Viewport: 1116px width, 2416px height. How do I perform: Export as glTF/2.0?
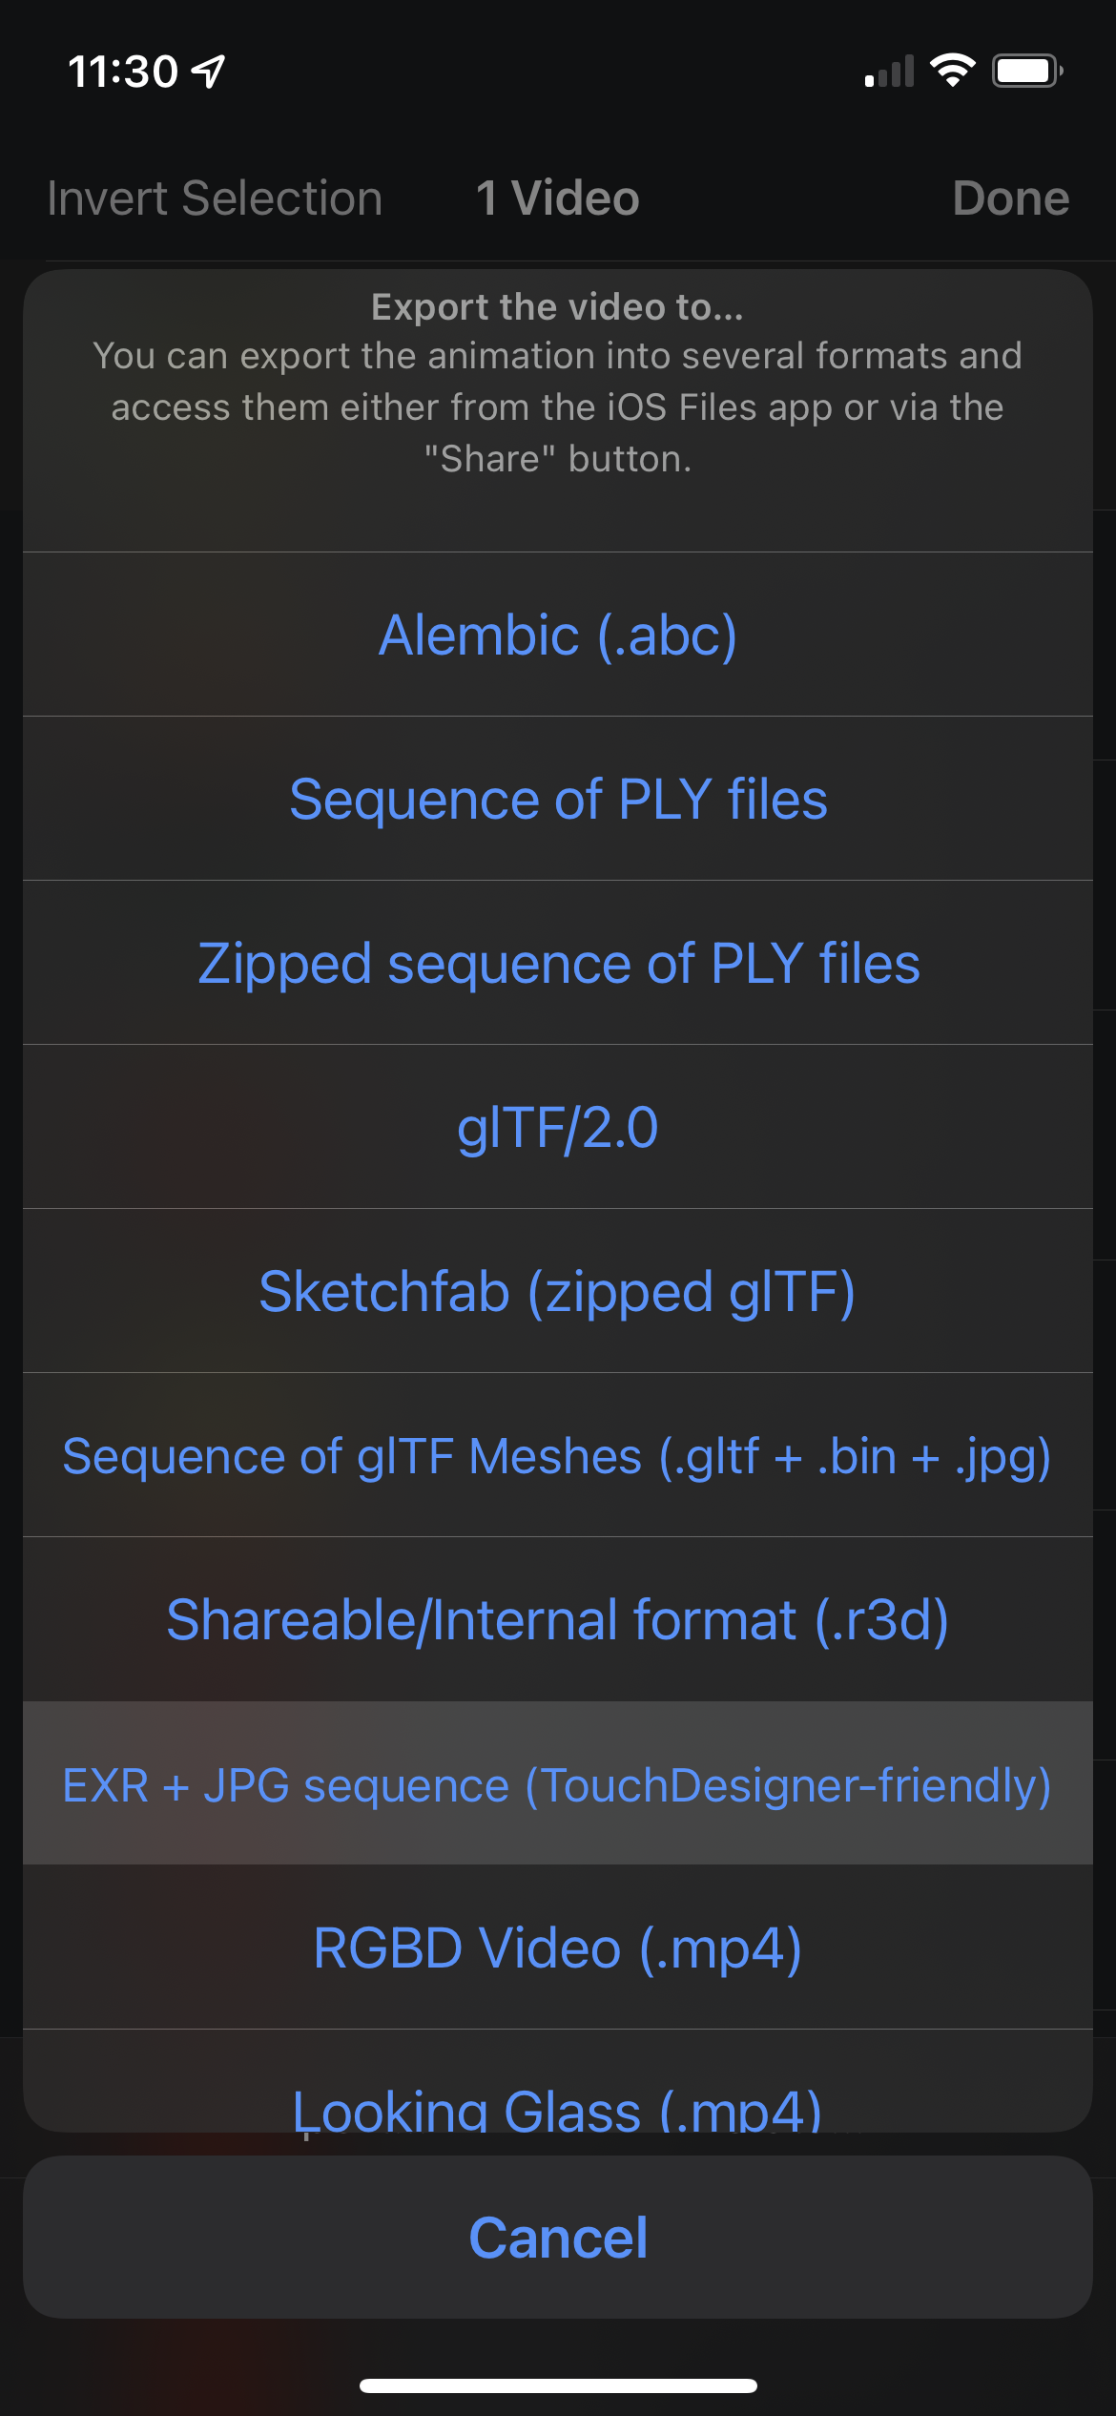(x=558, y=1127)
